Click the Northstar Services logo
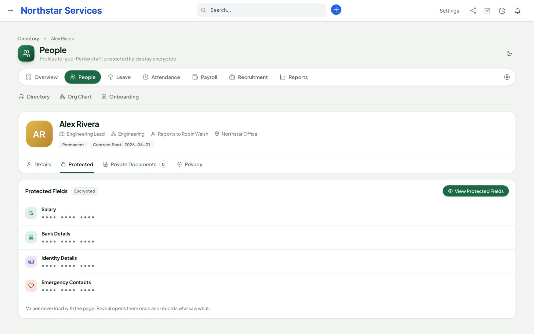This screenshot has height=334, width=534. pos(61,10)
